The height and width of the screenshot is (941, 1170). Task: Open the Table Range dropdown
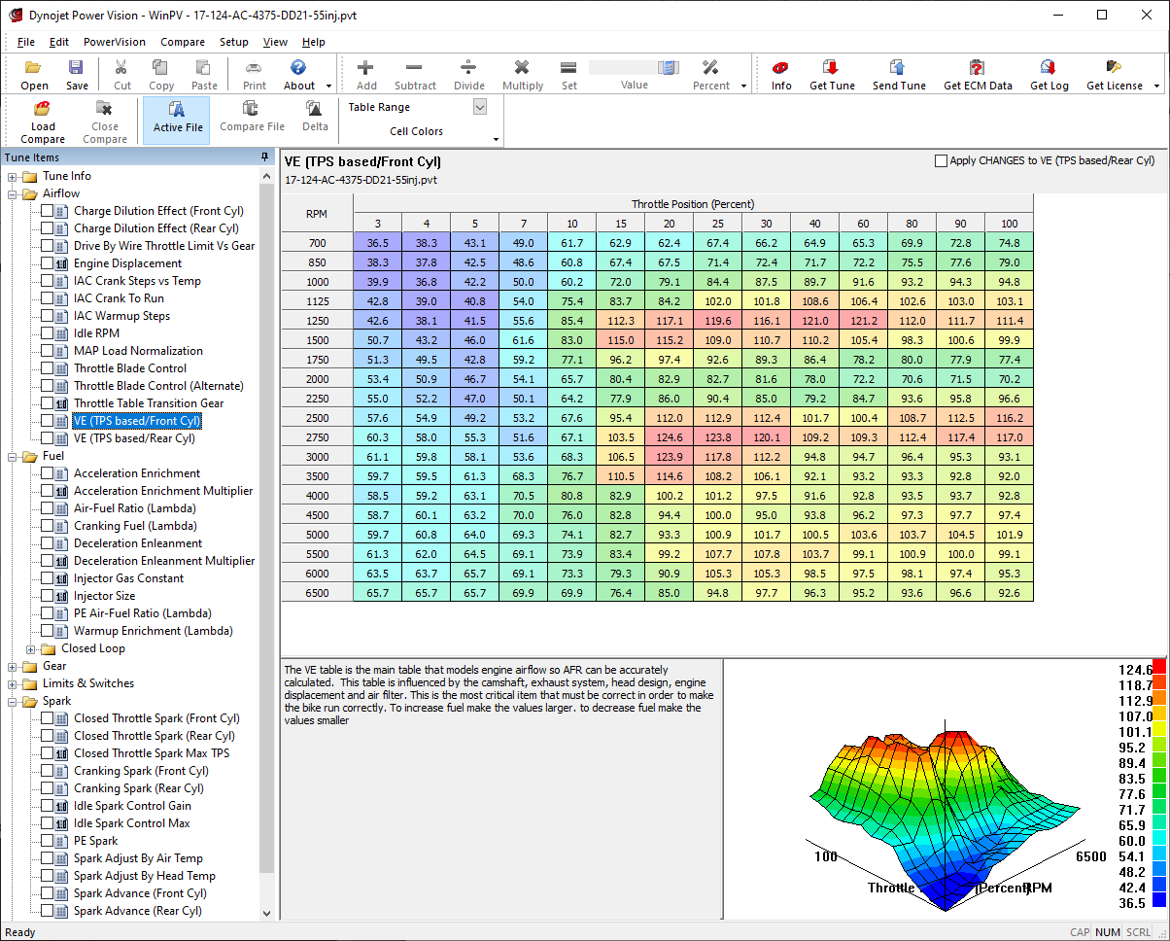coord(479,107)
